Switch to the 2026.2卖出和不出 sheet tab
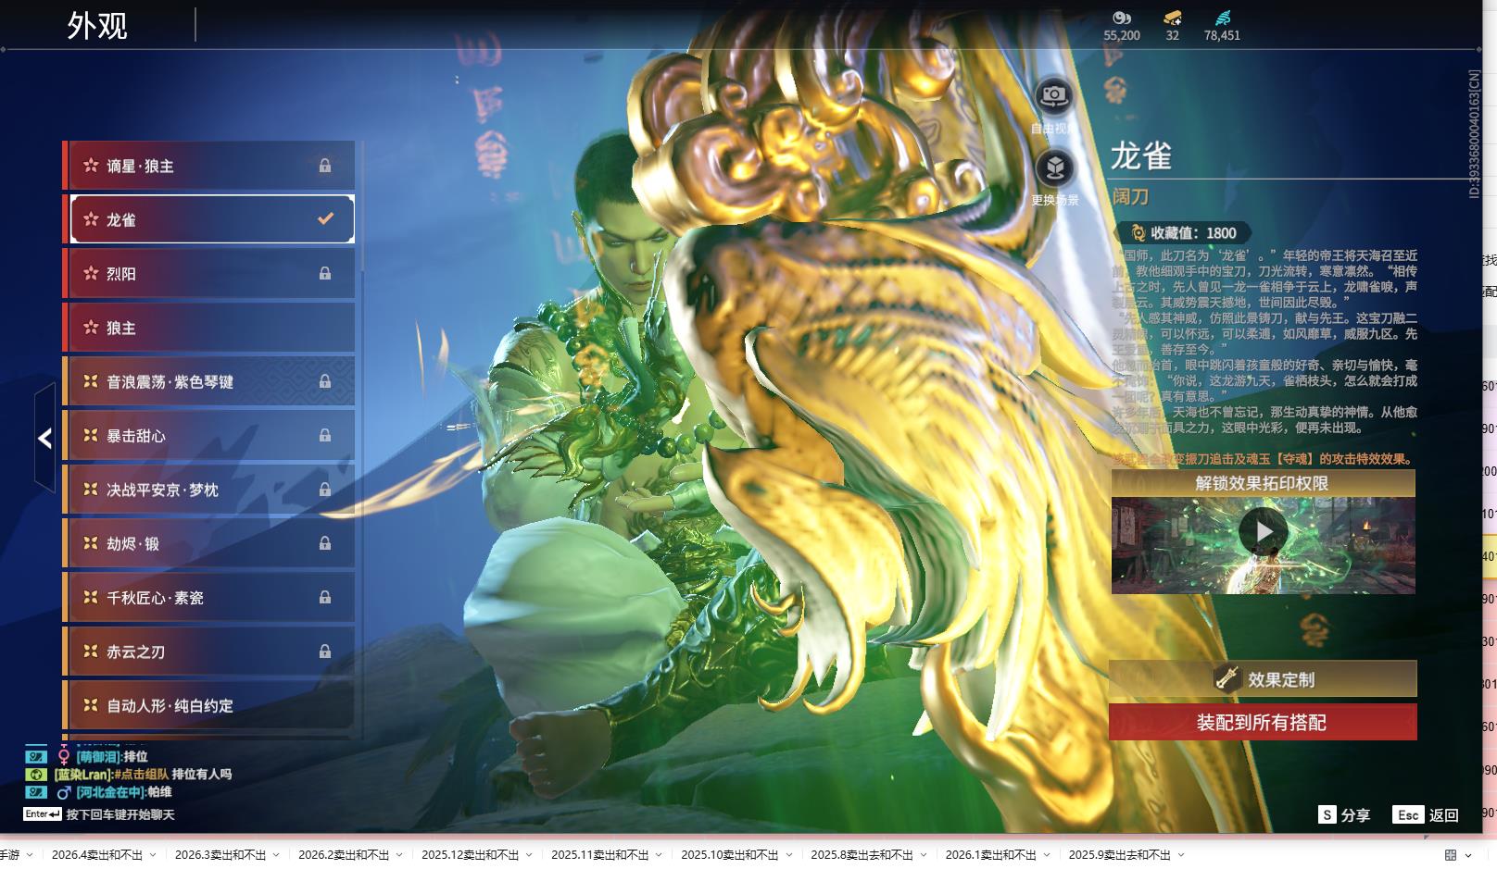1497x869 pixels. tap(343, 855)
